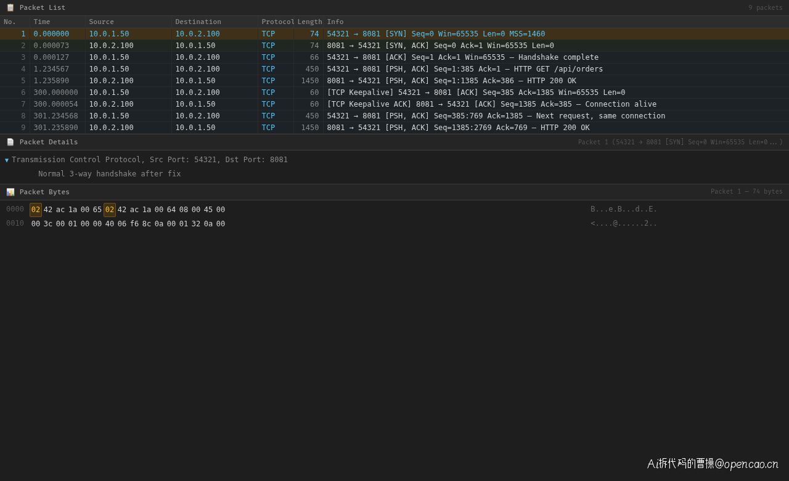Click the Packet Details panel title

point(49,142)
